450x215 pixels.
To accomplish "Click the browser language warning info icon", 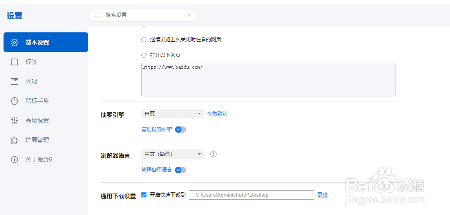I will (213, 154).
